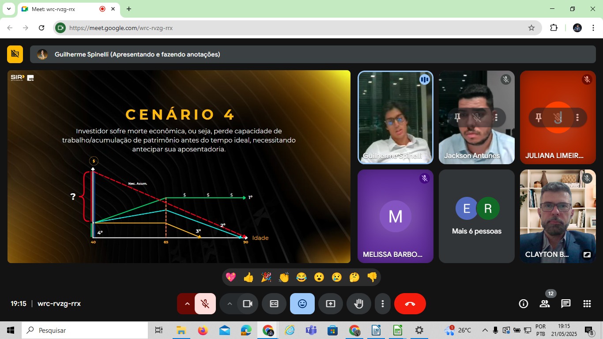Expand audio settings chevron next to microphone

coord(187,304)
